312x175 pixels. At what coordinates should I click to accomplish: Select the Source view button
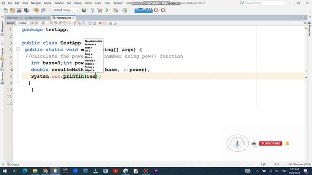(x=10, y=23)
